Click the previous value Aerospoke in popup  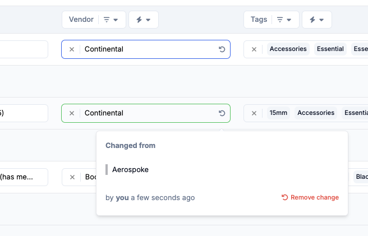130,169
